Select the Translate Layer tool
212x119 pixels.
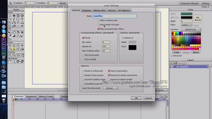coord(10,46)
